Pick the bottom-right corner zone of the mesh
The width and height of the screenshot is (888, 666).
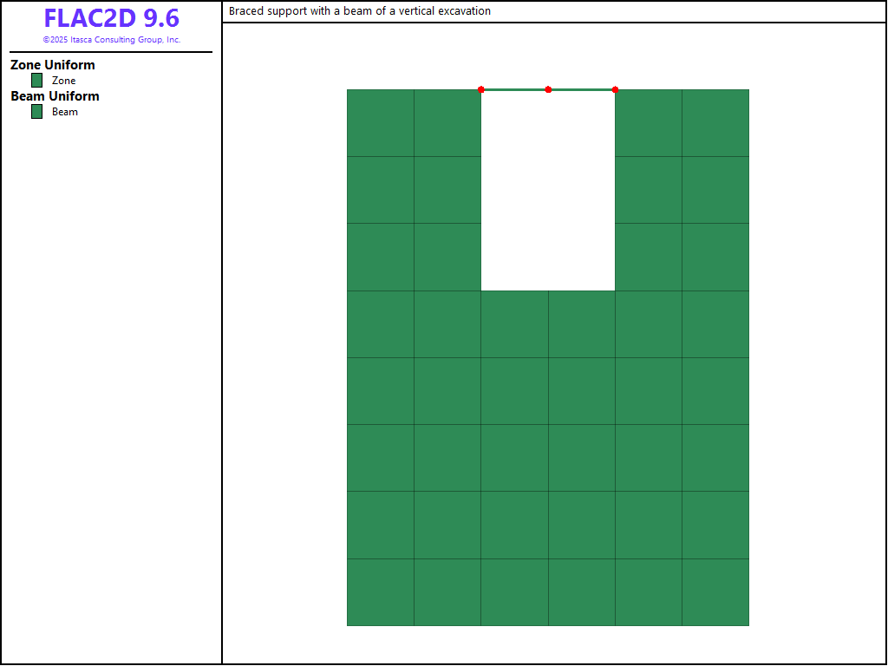(715, 592)
